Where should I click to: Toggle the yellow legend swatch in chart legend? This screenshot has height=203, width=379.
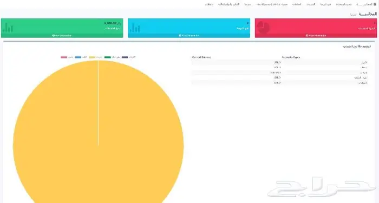point(92,57)
